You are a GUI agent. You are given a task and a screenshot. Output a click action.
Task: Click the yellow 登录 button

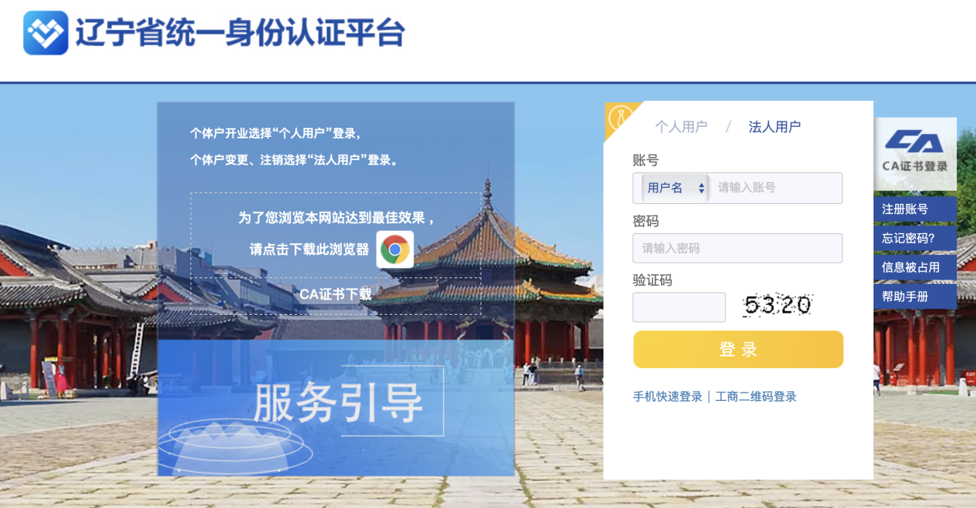coord(738,349)
